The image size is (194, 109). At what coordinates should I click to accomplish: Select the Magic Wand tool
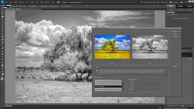point(2,28)
